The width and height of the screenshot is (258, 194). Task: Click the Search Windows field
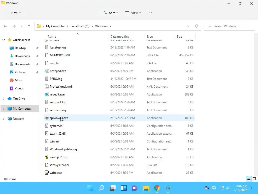click(x=229, y=26)
